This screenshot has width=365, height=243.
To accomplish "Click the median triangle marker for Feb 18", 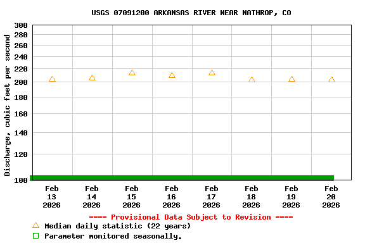I will click(x=252, y=80).
